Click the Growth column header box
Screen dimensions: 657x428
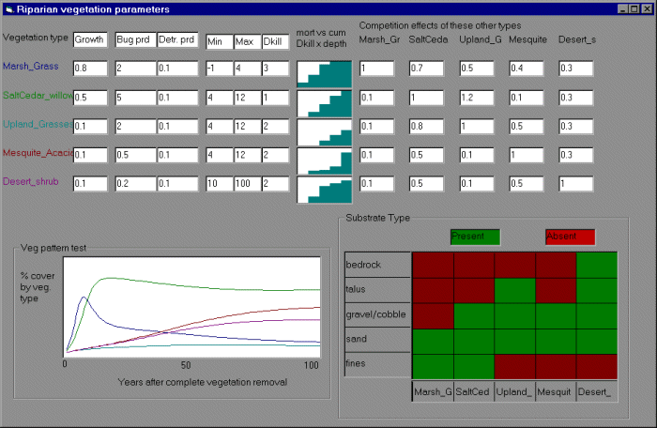click(x=90, y=40)
